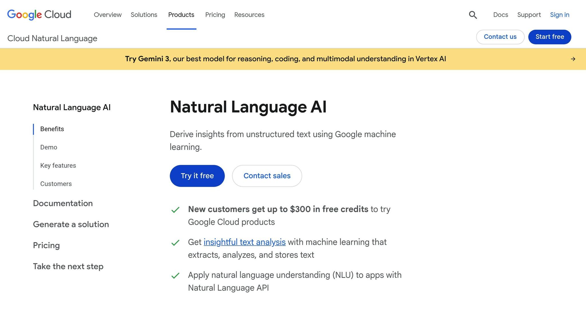Click the arrow on the Gemini 3 banner

pyautogui.click(x=573, y=59)
